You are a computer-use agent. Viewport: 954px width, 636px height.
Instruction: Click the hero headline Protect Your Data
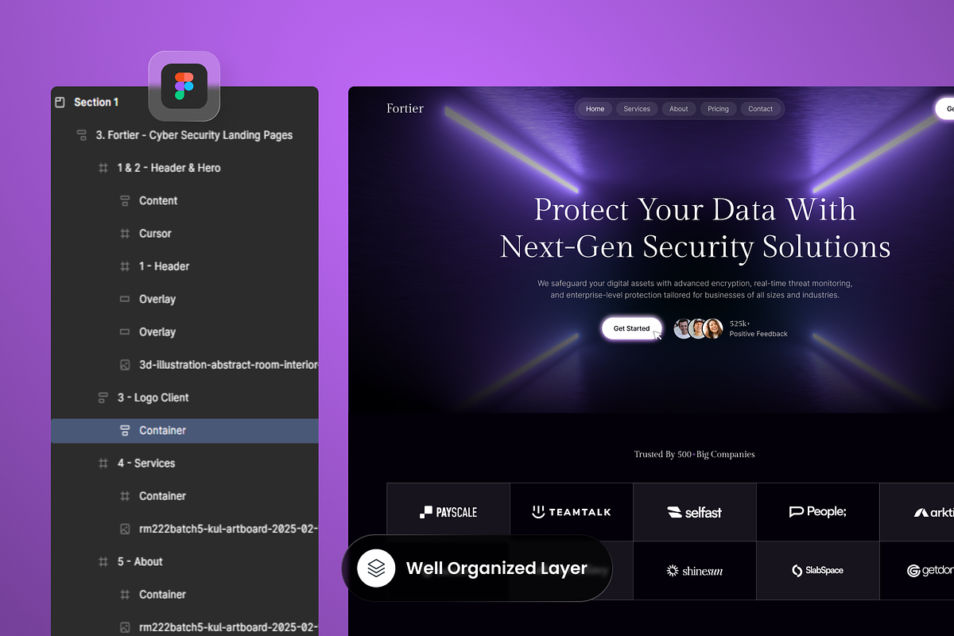pyautogui.click(x=695, y=228)
